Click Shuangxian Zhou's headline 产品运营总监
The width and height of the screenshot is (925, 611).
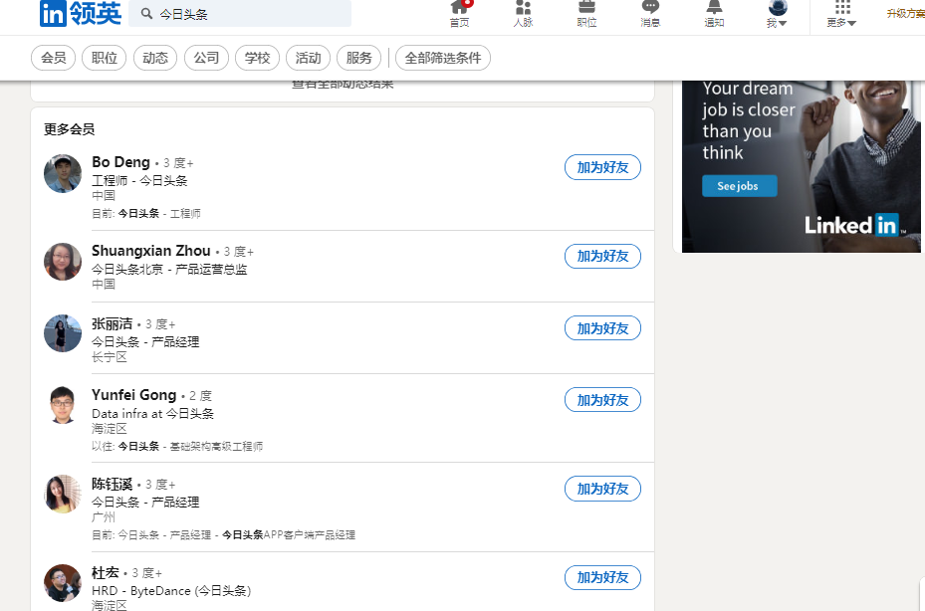tap(169, 269)
